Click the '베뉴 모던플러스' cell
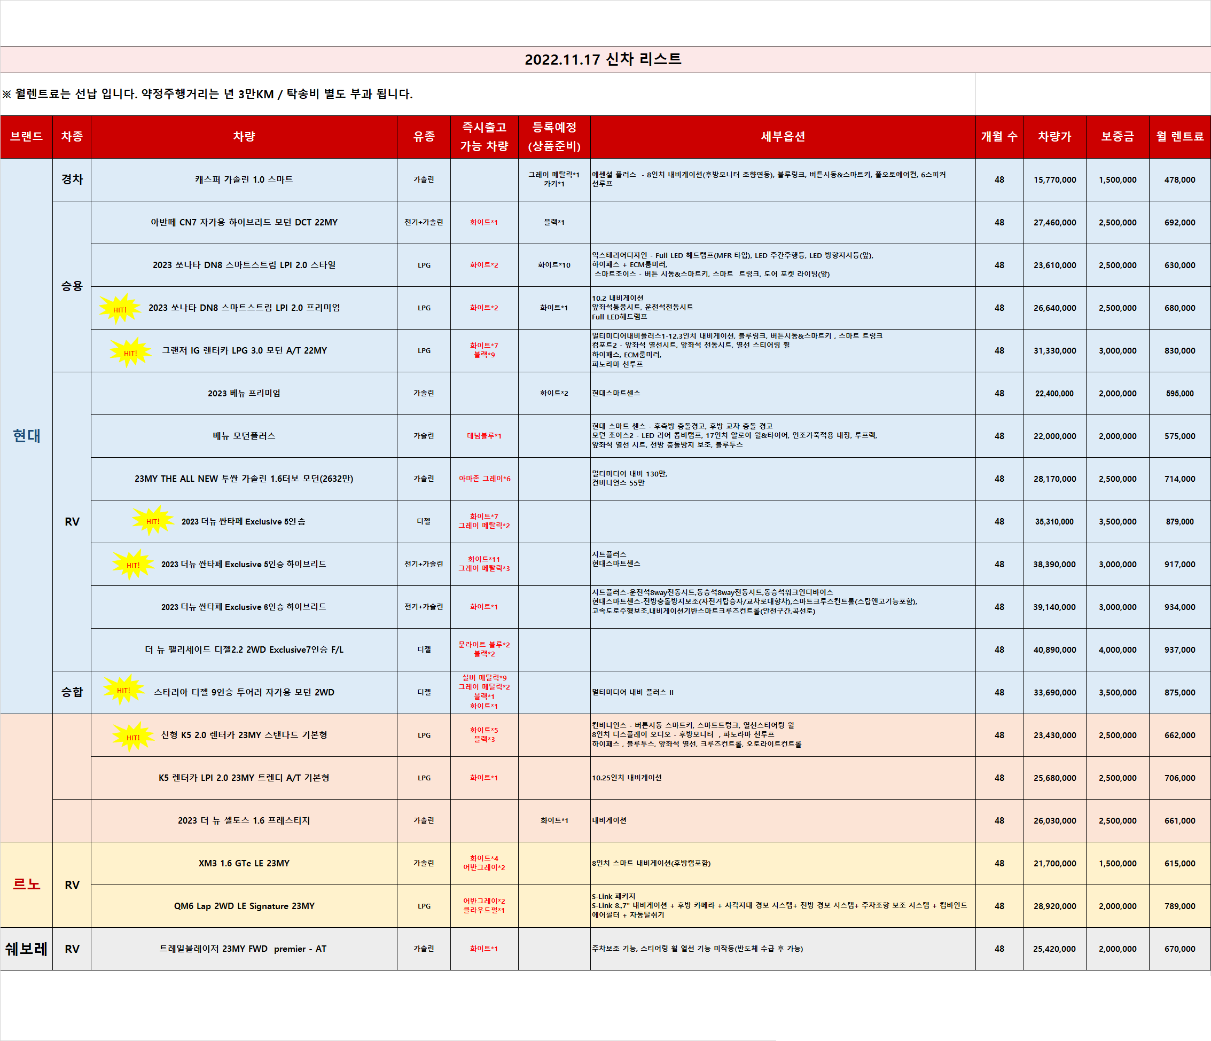Image resolution: width=1211 pixels, height=1041 pixels. click(244, 436)
